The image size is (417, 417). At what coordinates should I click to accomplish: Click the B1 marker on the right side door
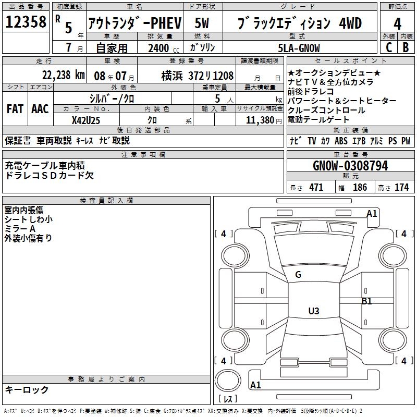367,301
